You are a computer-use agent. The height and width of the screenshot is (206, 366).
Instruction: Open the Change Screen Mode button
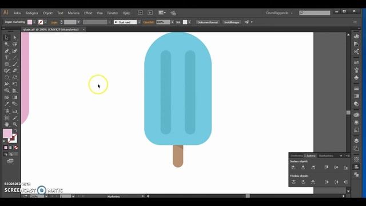[x=10, y=161]
